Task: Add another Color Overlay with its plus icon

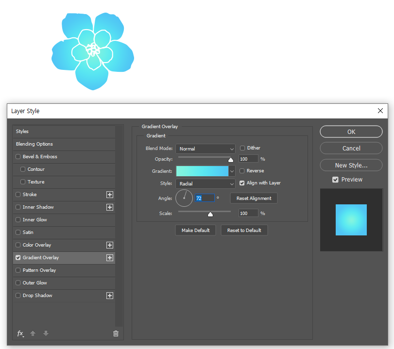Action: point(110,245)
